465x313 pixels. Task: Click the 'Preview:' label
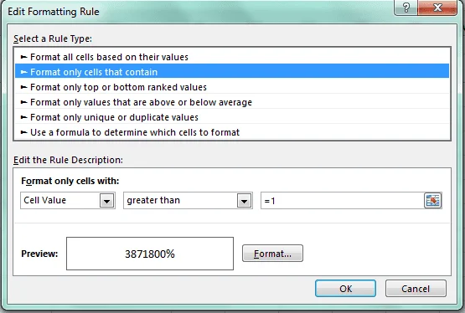tap(39, 254)
